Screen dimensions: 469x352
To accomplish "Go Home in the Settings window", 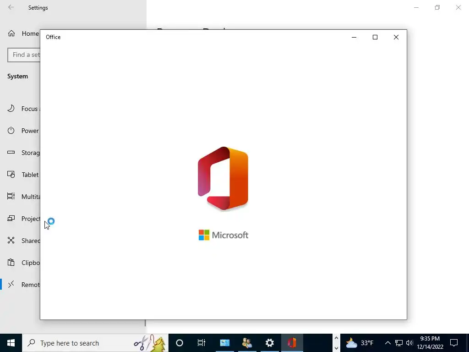I will [x=23, y=33].
